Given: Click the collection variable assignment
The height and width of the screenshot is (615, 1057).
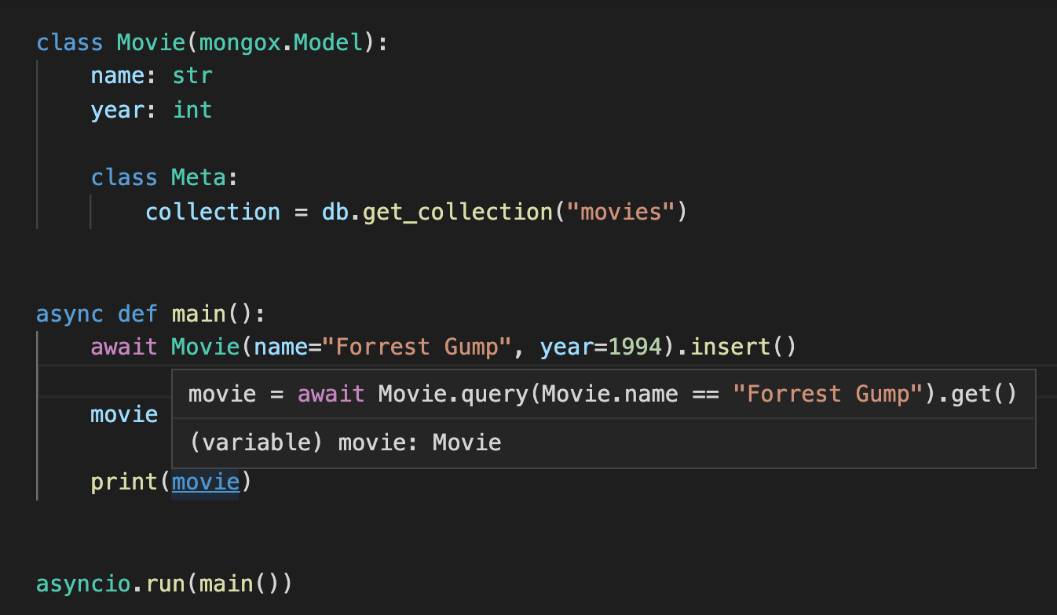Looking at the screenshot, I should tap(213, 212).
